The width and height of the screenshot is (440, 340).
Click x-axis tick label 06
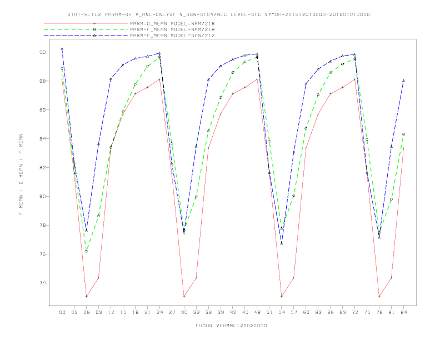(87, 312)
